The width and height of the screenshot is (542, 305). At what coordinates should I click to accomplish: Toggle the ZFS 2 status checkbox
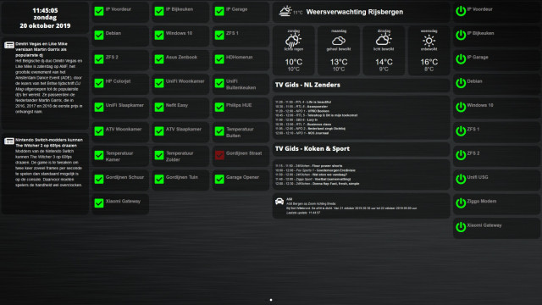99,59
